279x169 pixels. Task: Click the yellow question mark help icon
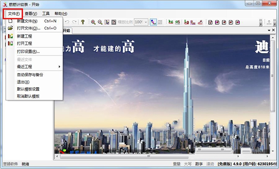[82, 22]
